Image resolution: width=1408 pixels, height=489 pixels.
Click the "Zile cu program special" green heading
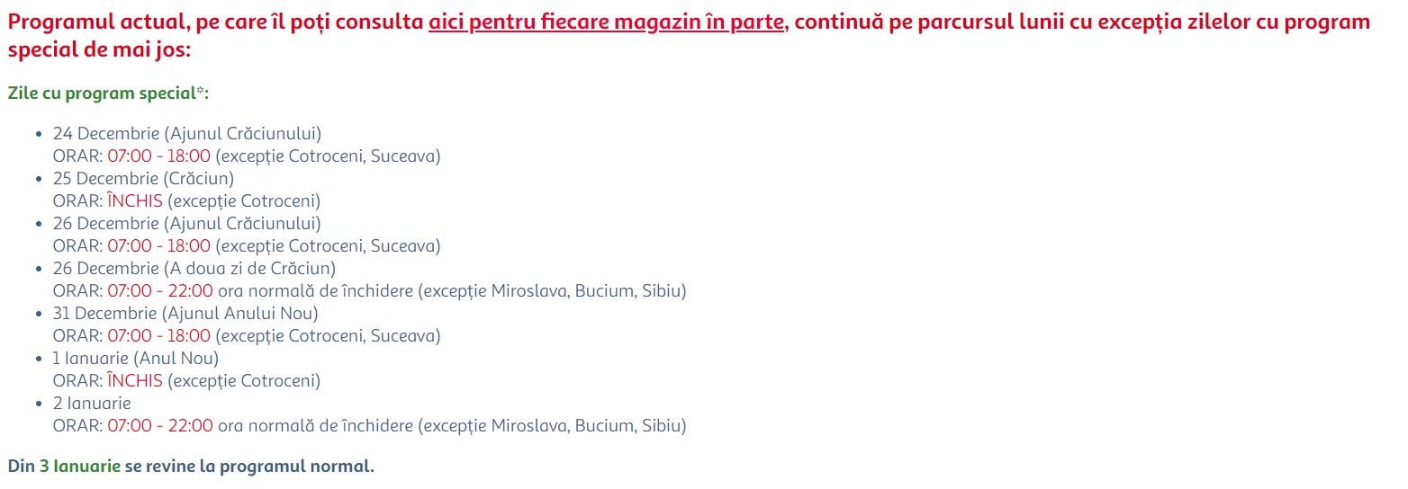click(x=101, y=93)
